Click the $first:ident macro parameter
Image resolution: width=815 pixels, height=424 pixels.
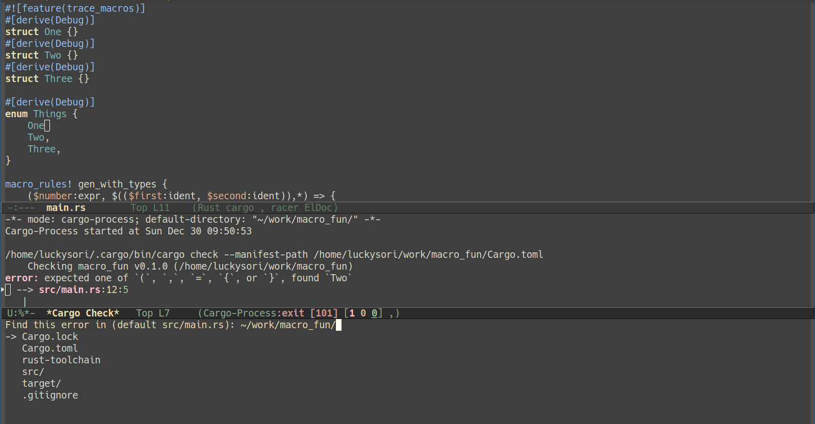(162, 196)
